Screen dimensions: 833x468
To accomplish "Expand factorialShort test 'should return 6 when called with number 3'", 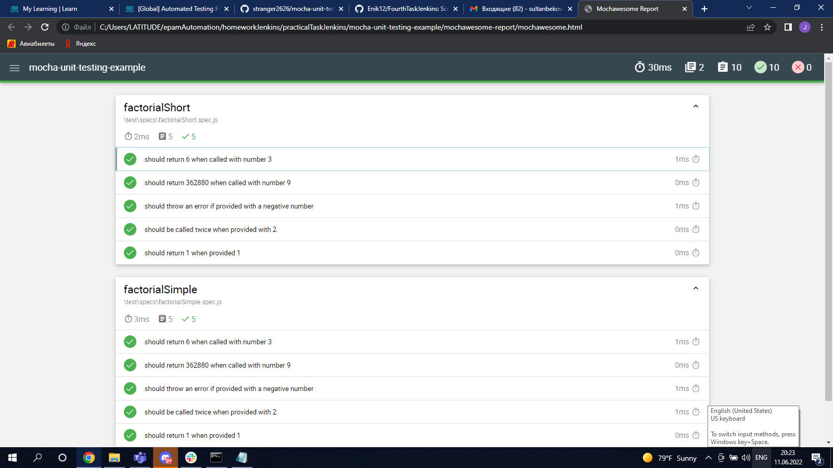I will coord(412,159).
